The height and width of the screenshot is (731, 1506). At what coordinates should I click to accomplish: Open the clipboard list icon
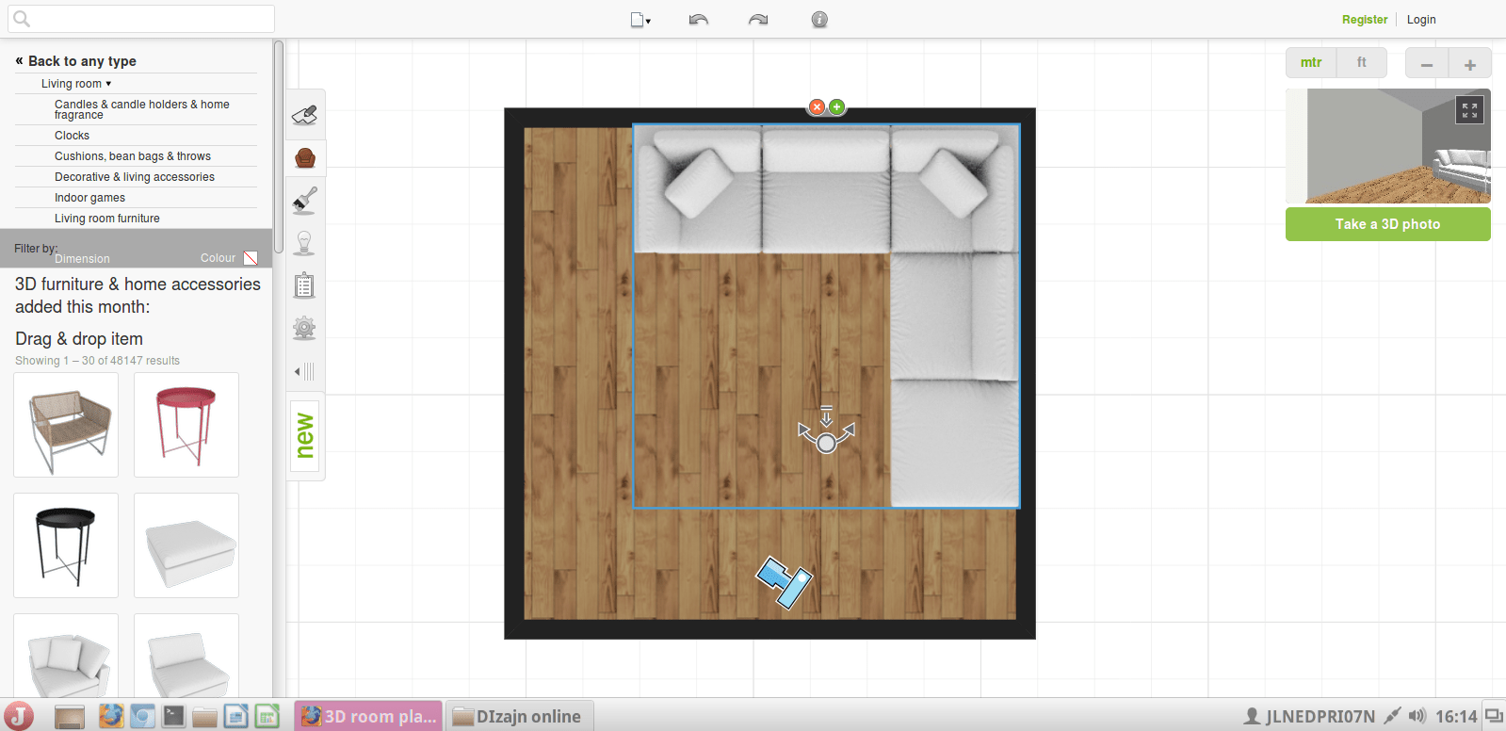tap(304, 285)
